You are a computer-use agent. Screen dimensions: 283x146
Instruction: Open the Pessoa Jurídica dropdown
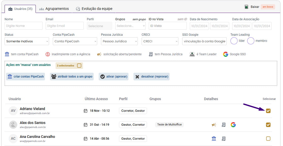click(119, 41)
